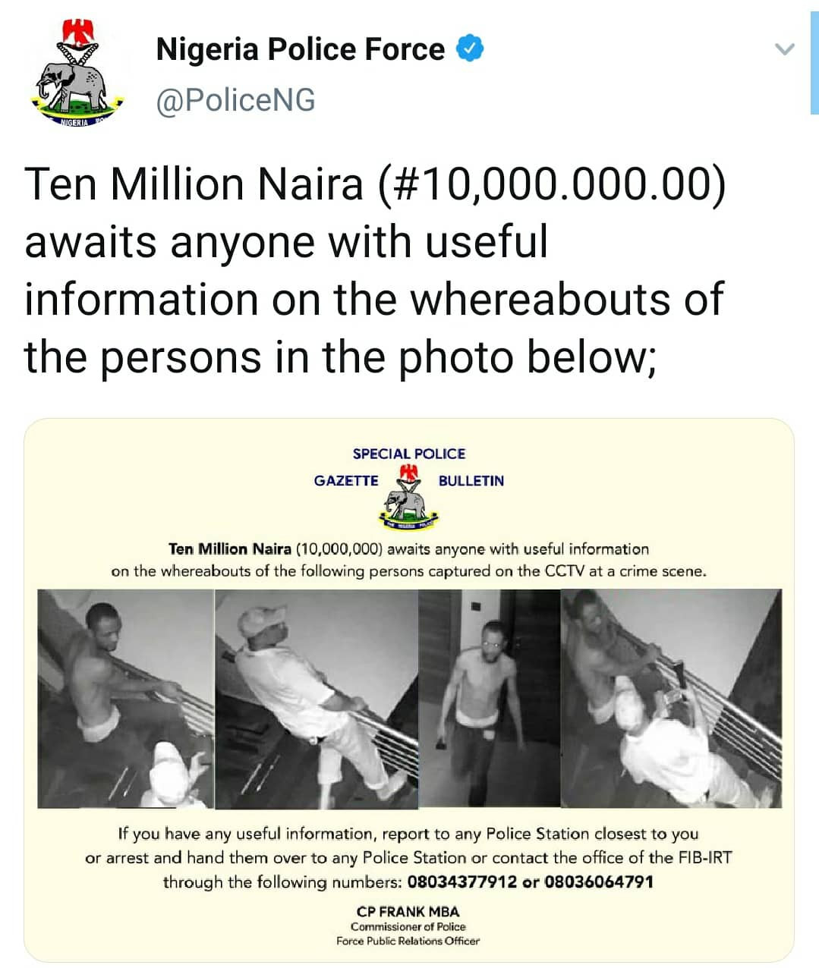
Task: Open the Nigeria Police Force display name
Action: 300,49
